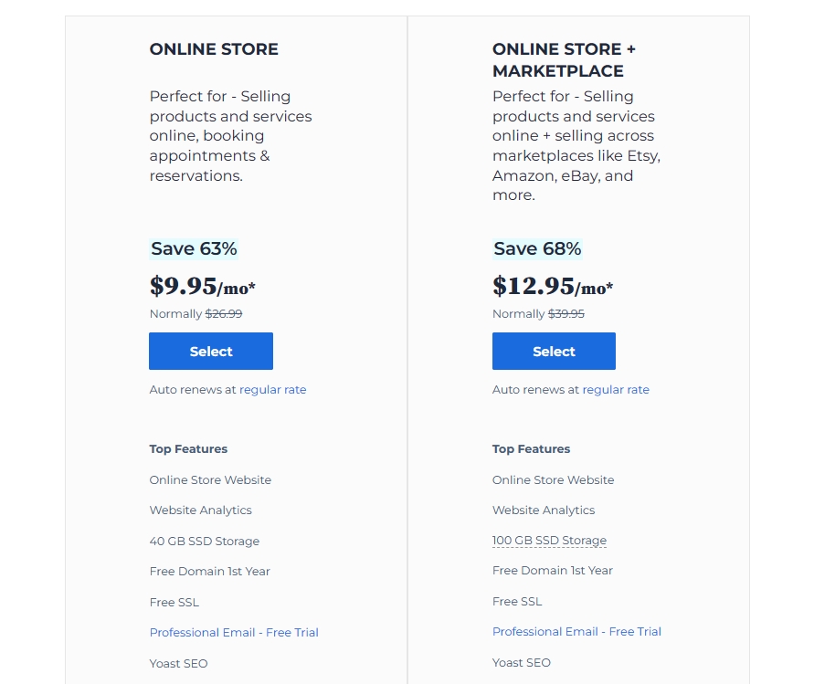Click the underlined 100 GB SSD Storage feature

[x=549, y=541]
